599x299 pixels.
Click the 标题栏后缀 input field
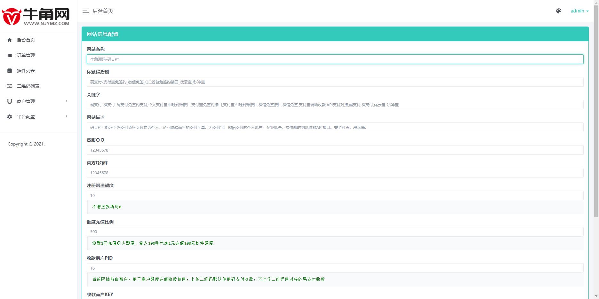pyautogui.click(x=335, y=82)
